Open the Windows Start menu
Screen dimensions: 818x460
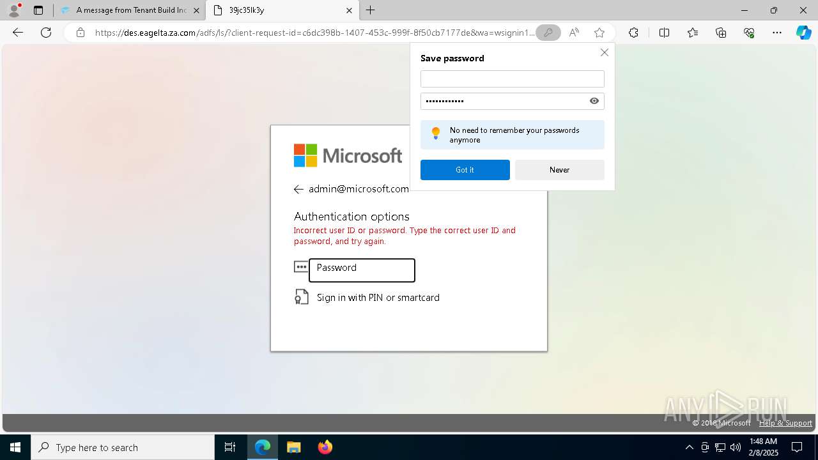[15, 447]
